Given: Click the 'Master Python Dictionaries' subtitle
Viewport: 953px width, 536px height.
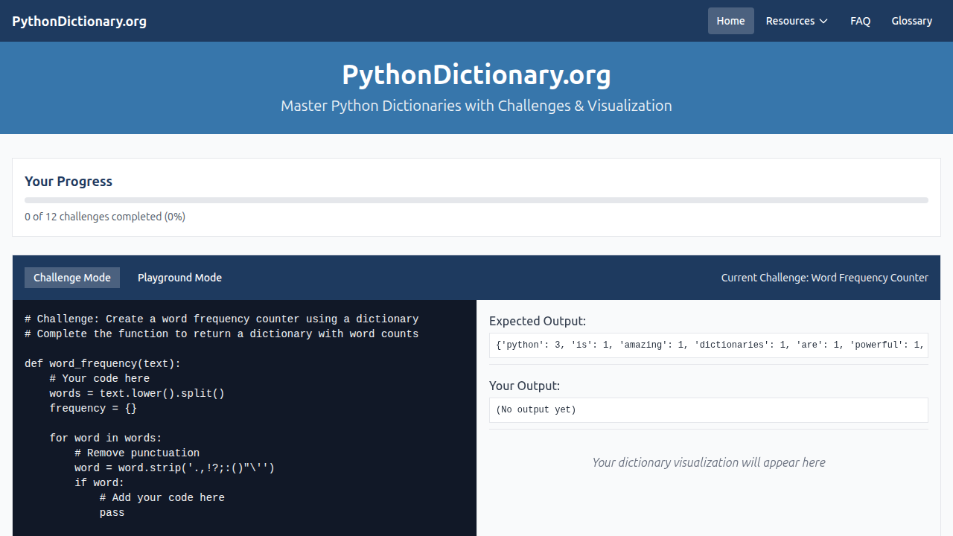Looking at the screenshot, I should pyautogui.click(x=476, y=106).
